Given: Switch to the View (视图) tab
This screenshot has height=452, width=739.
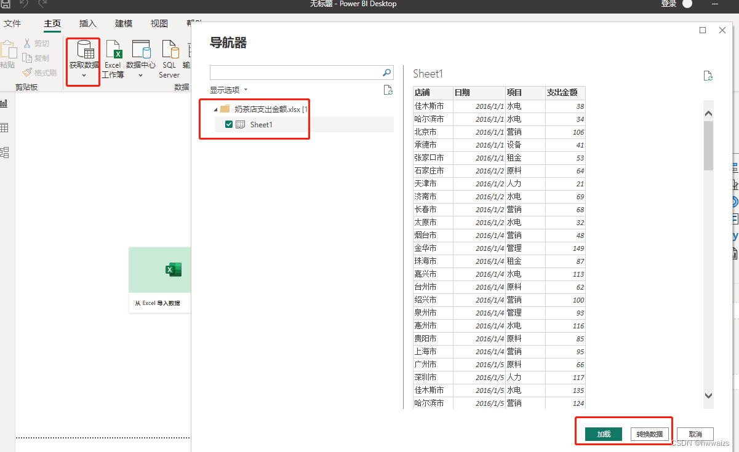Looking at the screenshot, I should coord(159,24).
